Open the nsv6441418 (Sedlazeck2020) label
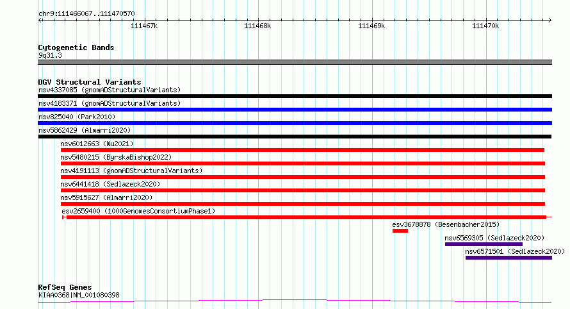570x309 pixels. point(110,184)
